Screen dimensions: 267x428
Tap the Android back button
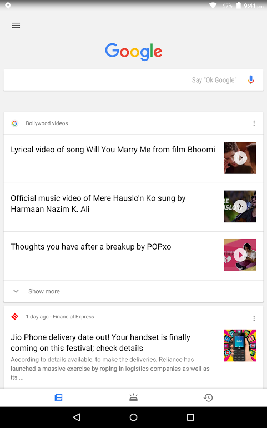point(77,417)
